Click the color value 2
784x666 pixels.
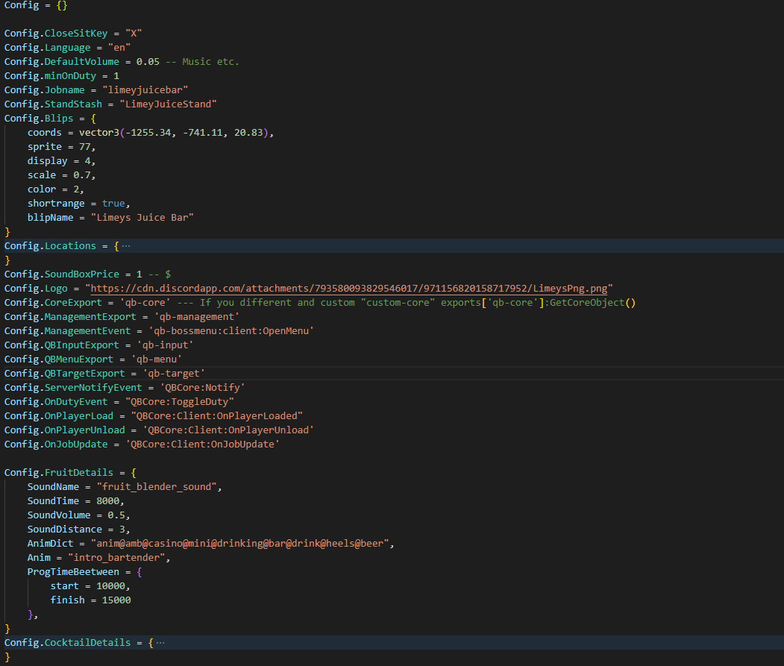coord(77,189)
